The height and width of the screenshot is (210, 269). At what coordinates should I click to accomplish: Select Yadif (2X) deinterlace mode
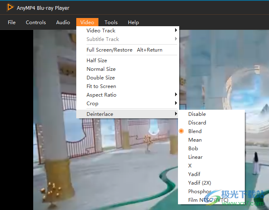pos(211,183)
